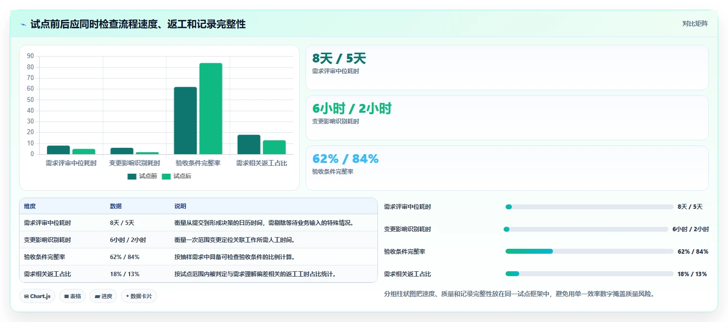Click progress bar for 需求相关返工占比
The height and width of the screenshot is (322, 728).
coord(589,274)
